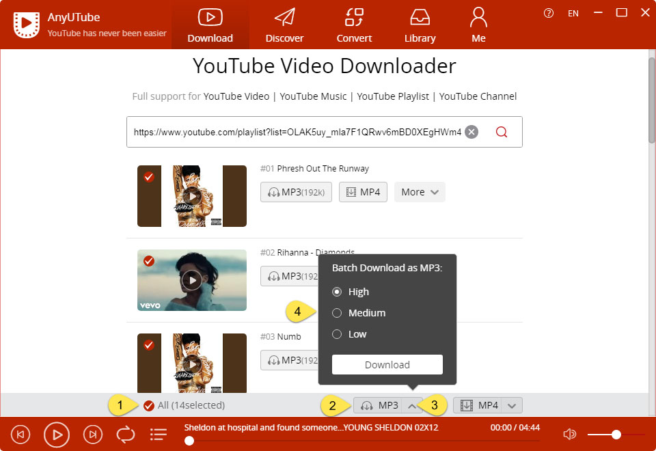Select Low quality radio button
This screenshot has height=451, width=656.
point(337,334)
